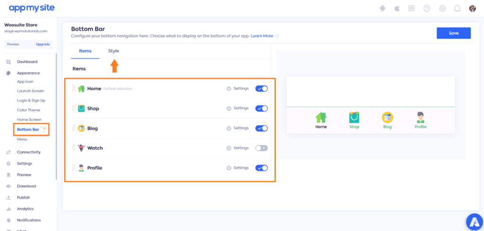Tap Profile icon in the preview bar
The width and height of the screenshot is (484, 231).
420,117
